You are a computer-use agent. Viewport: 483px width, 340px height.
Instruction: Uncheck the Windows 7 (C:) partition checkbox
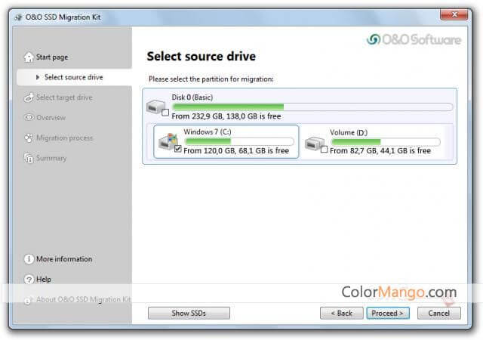[177, 150]
